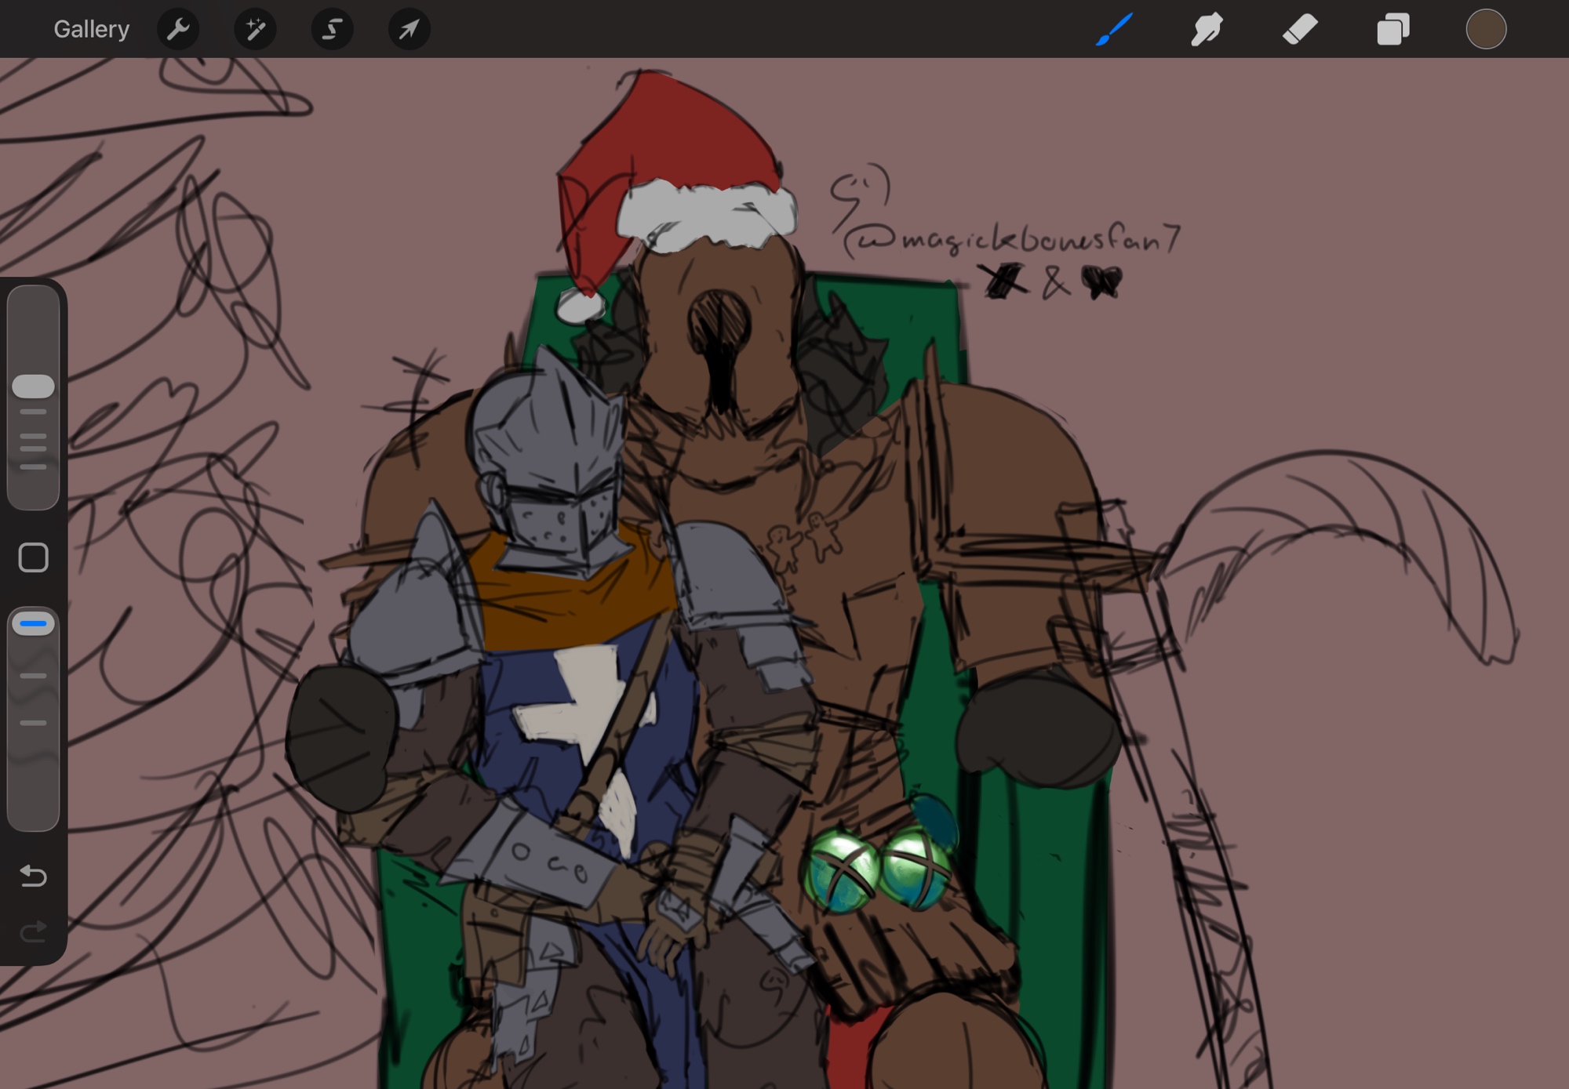1569x1089 pixels.
Task: Select the Smudge tool
Action: point(1207,30)
